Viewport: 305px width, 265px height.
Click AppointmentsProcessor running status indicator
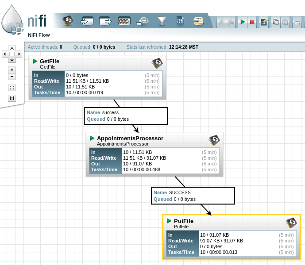[x=93, y=138]
